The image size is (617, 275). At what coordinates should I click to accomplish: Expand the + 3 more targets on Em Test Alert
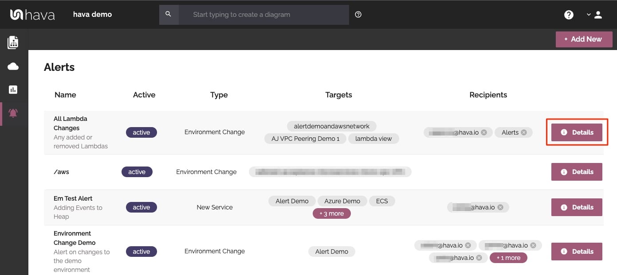point(331,213)
